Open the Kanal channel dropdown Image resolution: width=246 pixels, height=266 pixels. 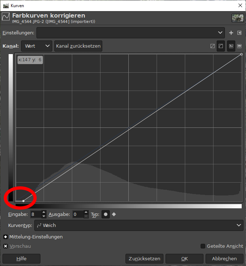pyautogui.click(x=36, y=46)
